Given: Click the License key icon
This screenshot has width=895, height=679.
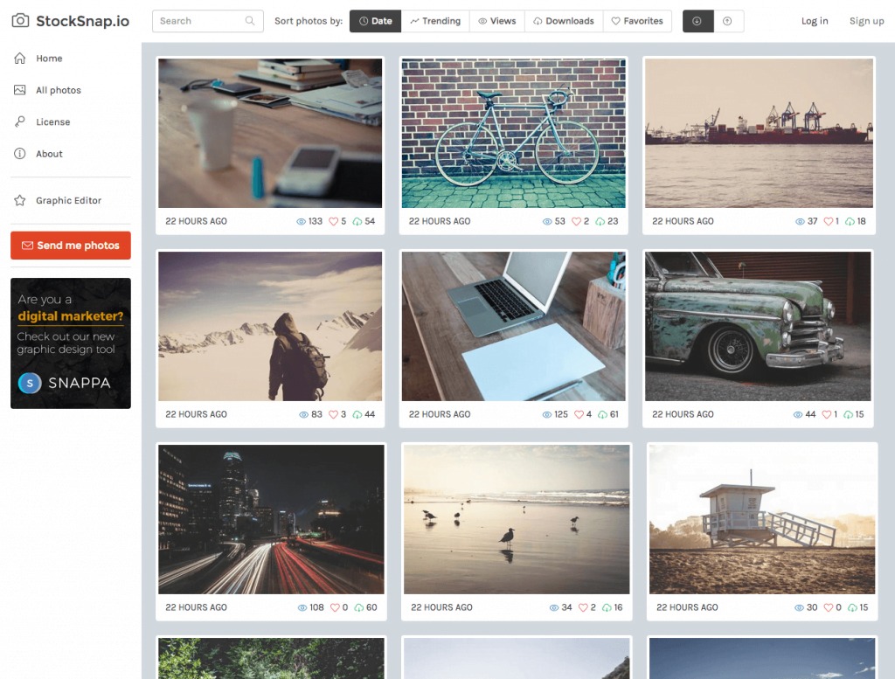Looking at the screenshot, I should point(20,121).
